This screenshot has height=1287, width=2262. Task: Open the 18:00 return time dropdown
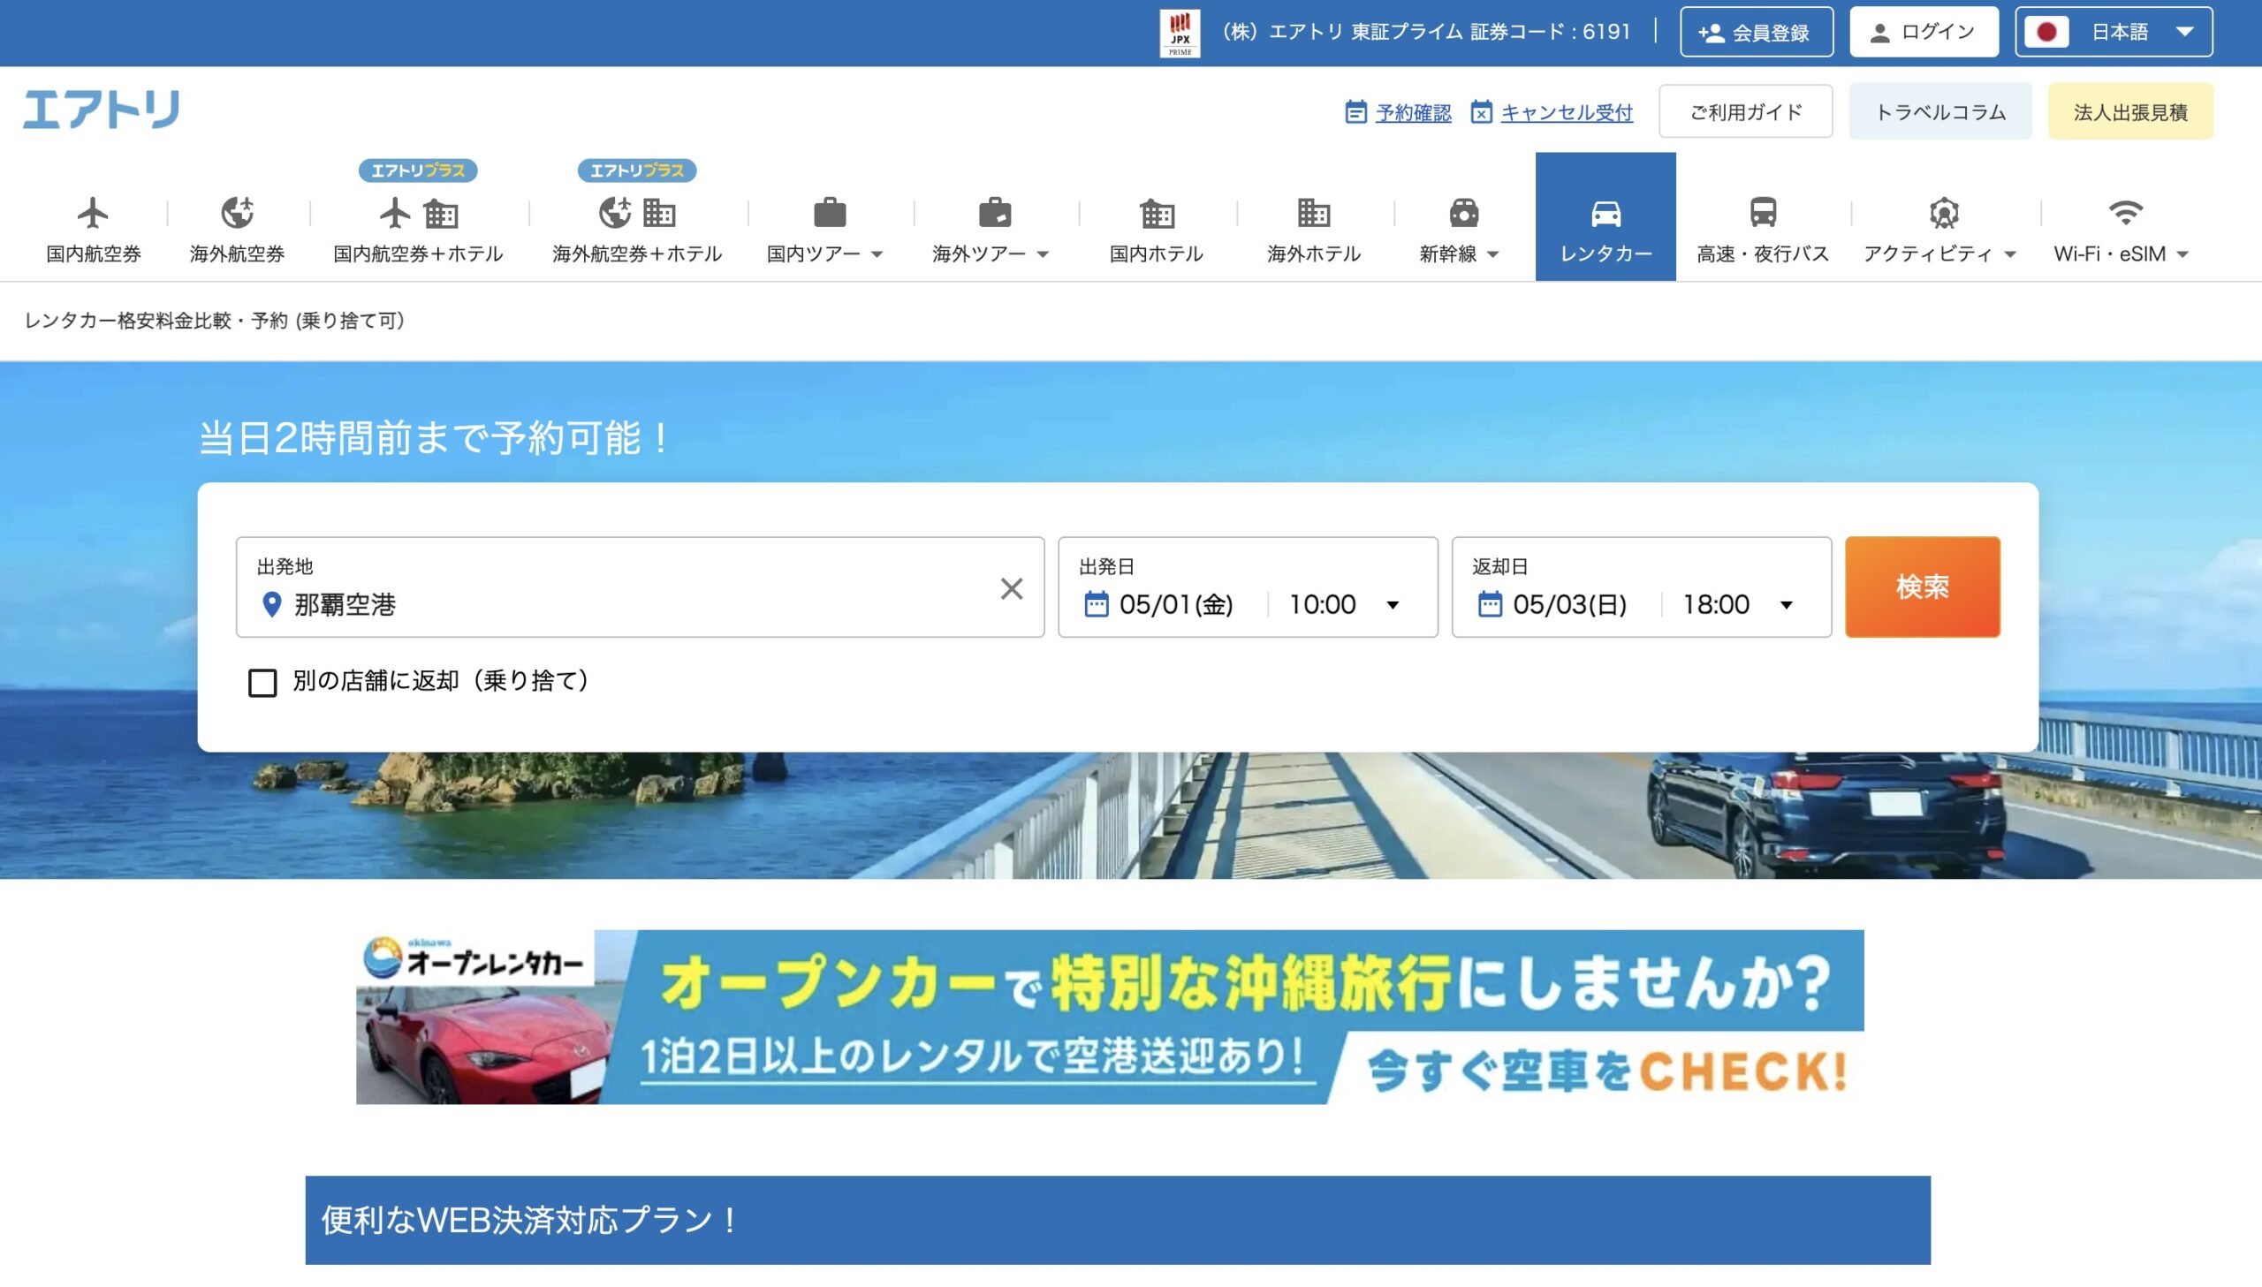(x=1737, y=604)
